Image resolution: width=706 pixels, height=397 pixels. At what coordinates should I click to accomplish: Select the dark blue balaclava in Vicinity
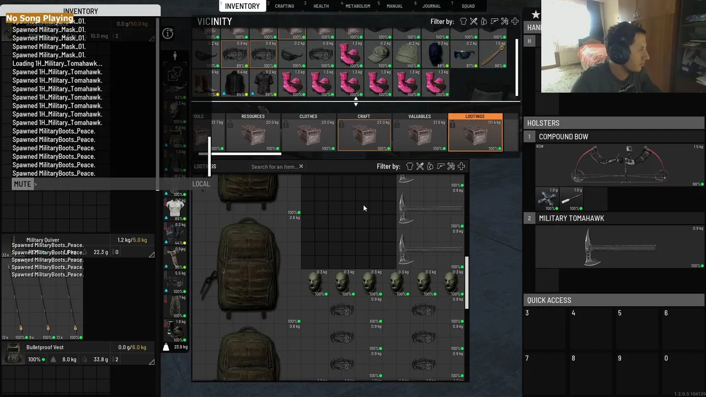coord(436,55)
